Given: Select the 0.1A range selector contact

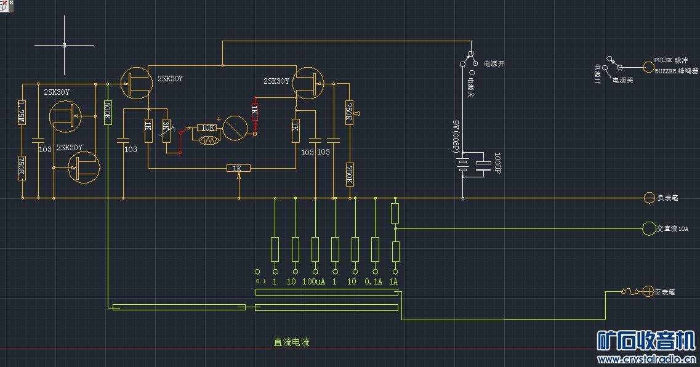Looking at the screenshot, I should coord(375,272).
